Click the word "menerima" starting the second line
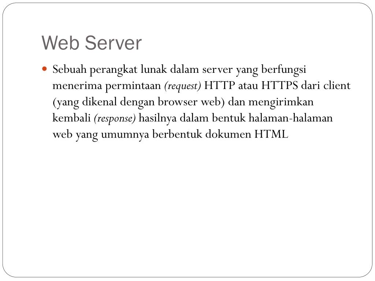The image size is (375, 281). [x=77, y=86]
